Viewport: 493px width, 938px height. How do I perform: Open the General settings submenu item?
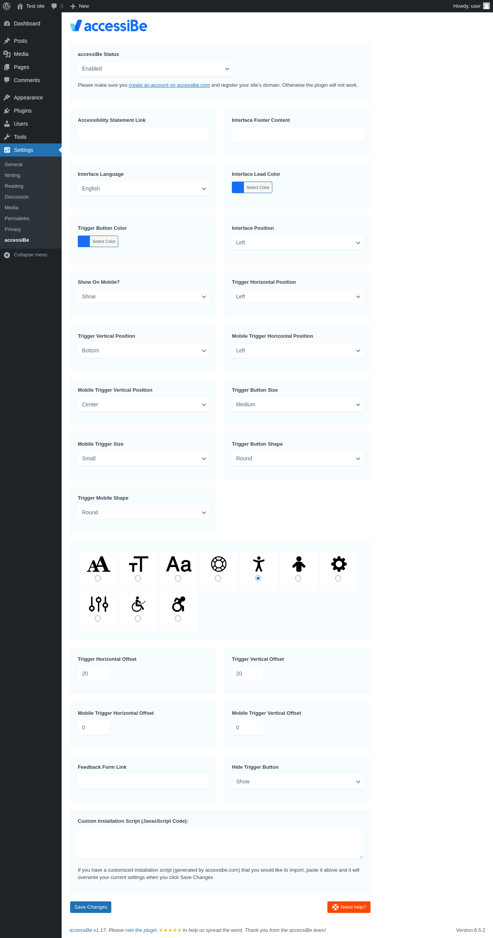pos(13,165)
